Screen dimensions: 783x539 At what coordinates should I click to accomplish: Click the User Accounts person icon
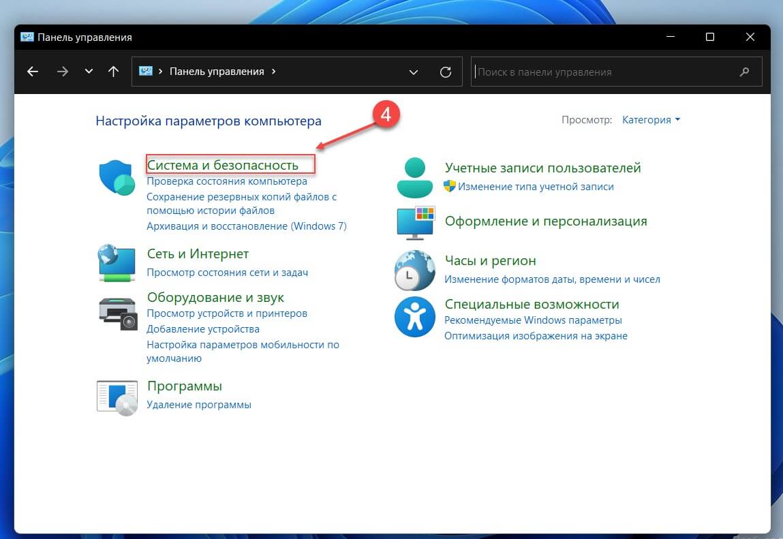click(414, 177)
